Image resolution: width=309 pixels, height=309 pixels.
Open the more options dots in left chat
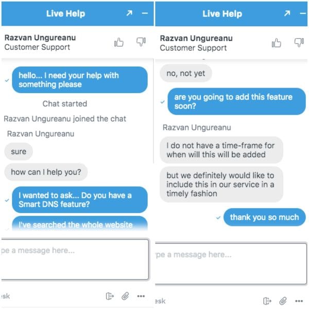tap(141, 296)
